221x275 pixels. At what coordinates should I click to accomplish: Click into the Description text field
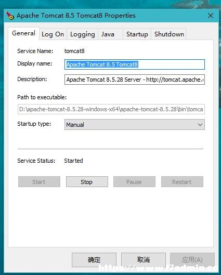pyautogui.click(x=135, y=80)
